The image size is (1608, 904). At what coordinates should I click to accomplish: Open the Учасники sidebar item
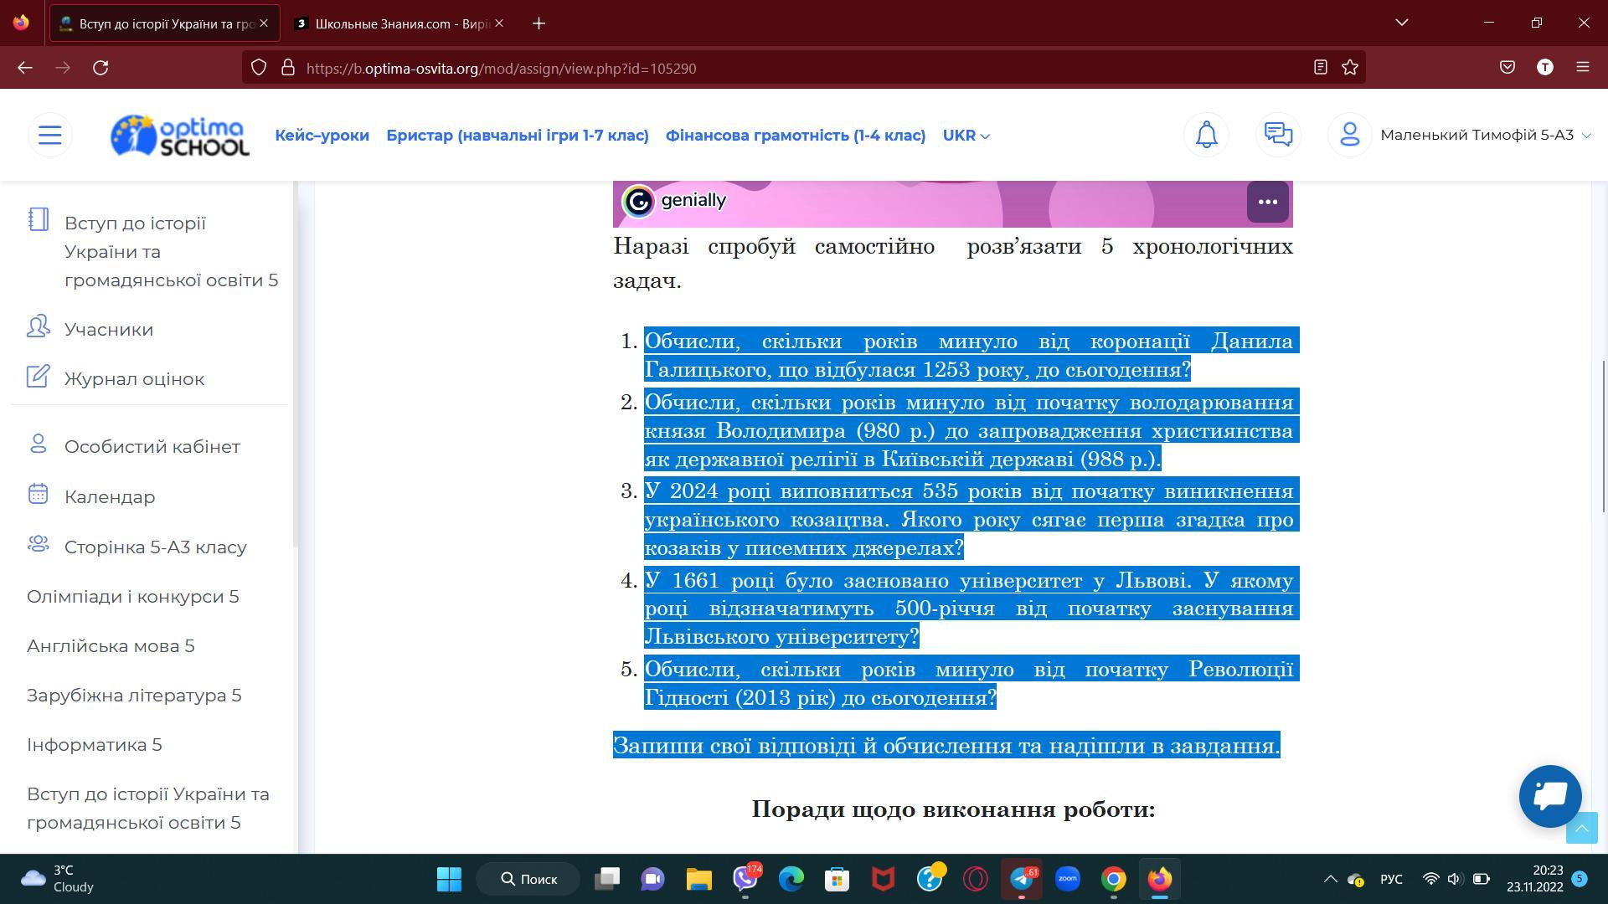pos(109,330)
